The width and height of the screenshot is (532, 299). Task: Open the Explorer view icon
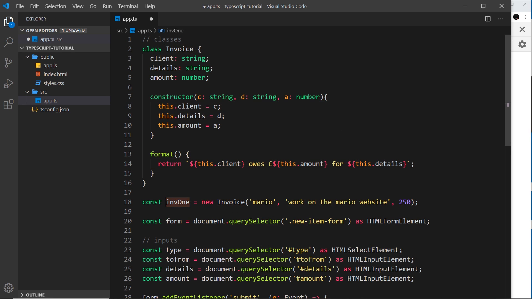(x=9, y=22)
